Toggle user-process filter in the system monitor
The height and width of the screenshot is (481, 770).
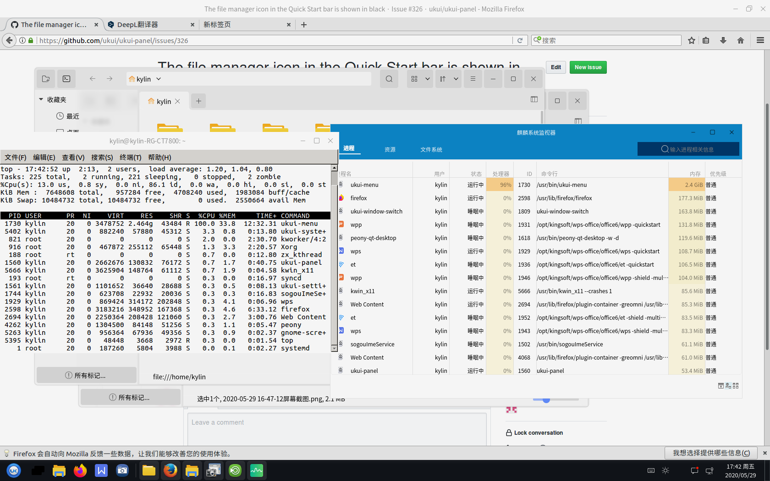pyautogui.click(x=728, y=386)
